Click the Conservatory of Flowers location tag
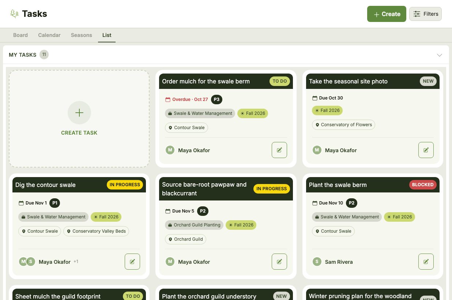 [343, 125]
